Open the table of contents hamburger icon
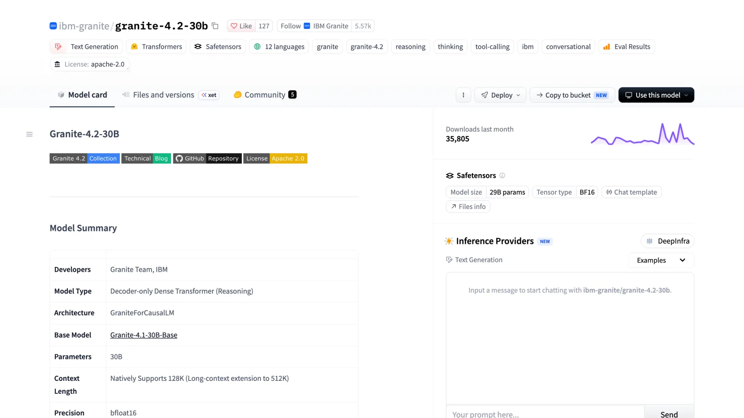Image resolution: width=744 pixels, height=418 pixels. [29, 134]
